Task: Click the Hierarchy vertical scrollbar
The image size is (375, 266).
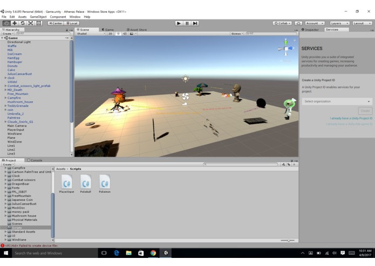Action: click(x=72, y=81)
